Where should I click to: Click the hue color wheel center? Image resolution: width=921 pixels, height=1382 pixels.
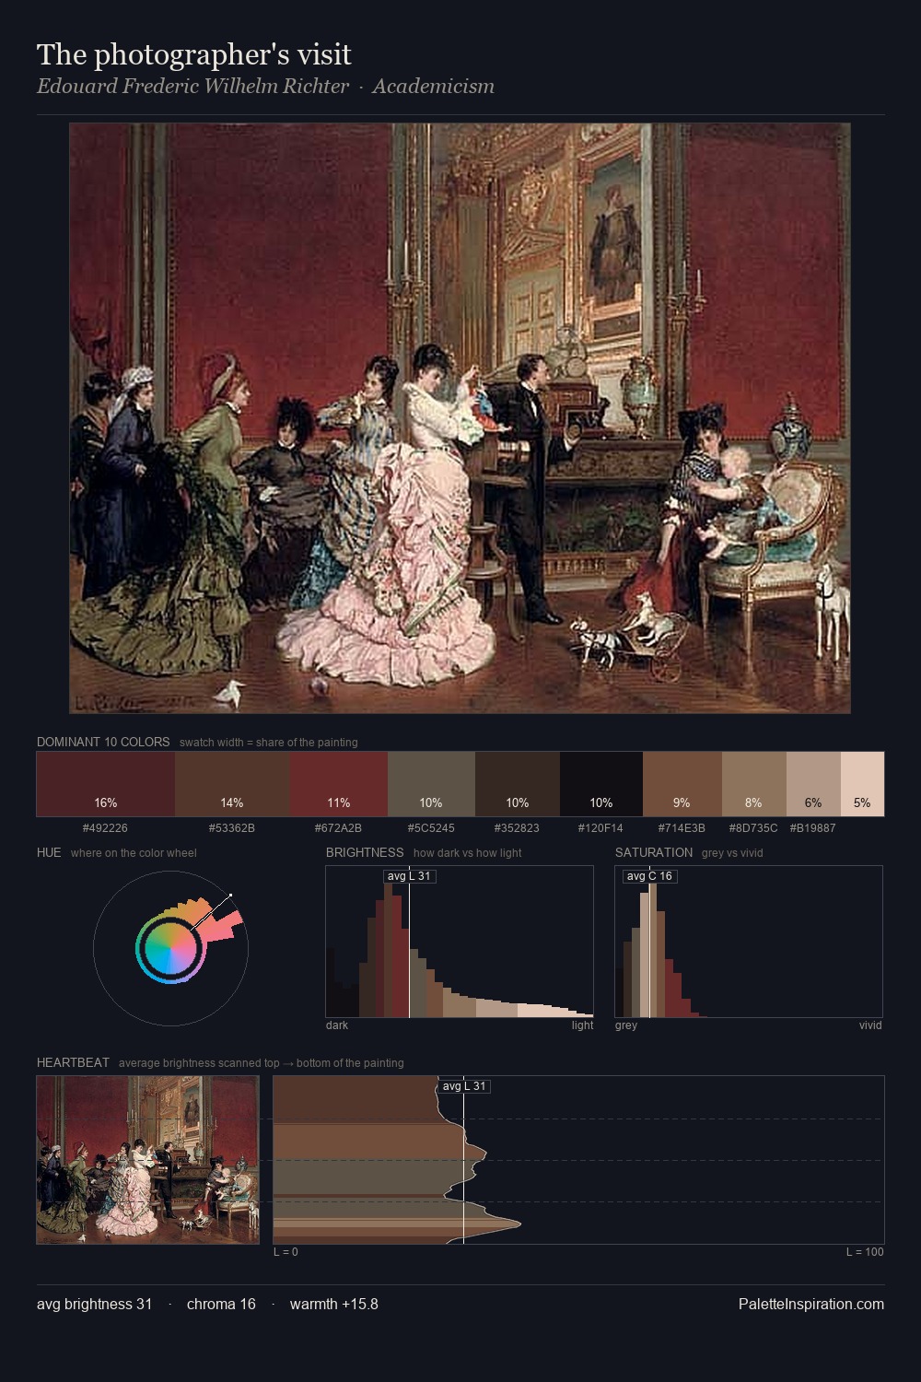(170, 948)
